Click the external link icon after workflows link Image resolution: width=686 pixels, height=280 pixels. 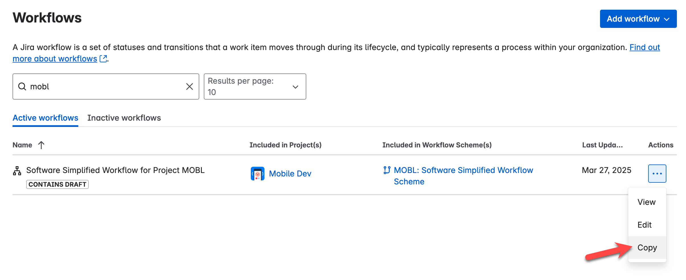tap(104, 58)
